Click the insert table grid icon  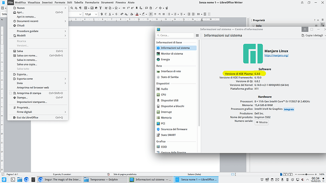pos(86,8)
